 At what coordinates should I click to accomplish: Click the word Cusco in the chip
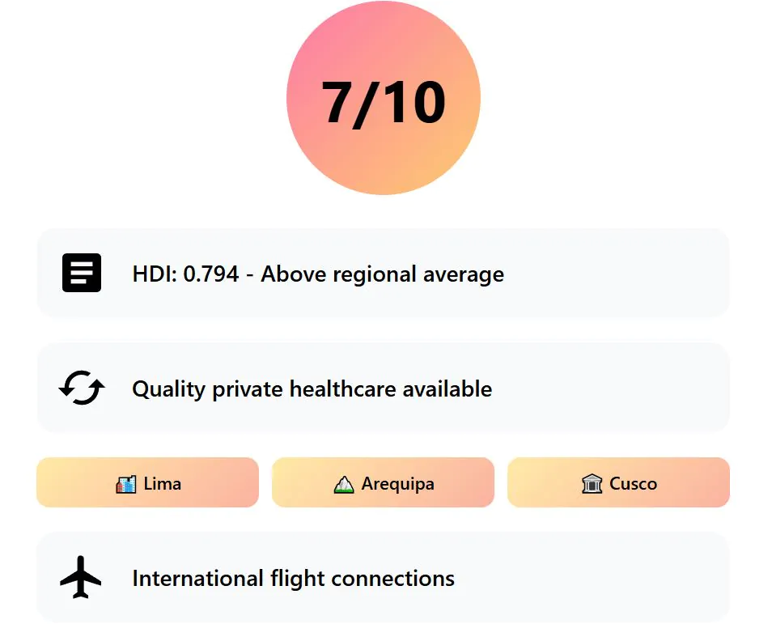(633, 484)
